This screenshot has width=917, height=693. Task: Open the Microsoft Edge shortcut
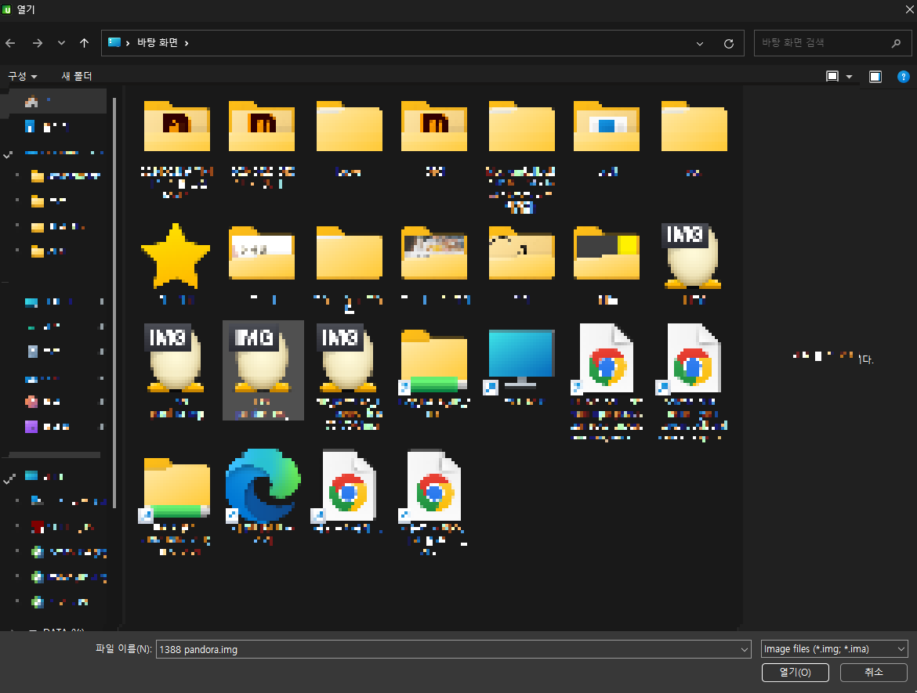[263, 496]
